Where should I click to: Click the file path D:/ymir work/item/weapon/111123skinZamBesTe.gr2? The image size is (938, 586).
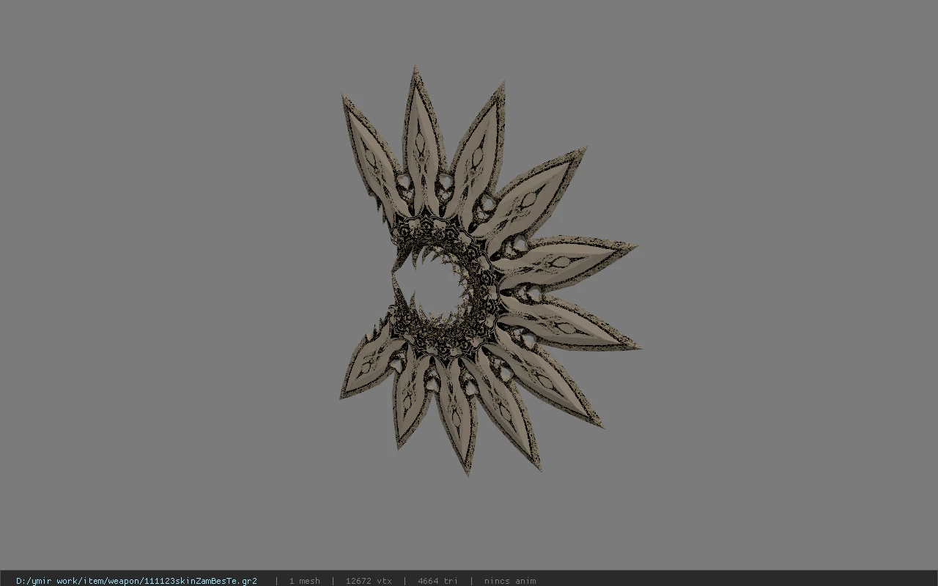pyautogui.click(x=136, y=581)
